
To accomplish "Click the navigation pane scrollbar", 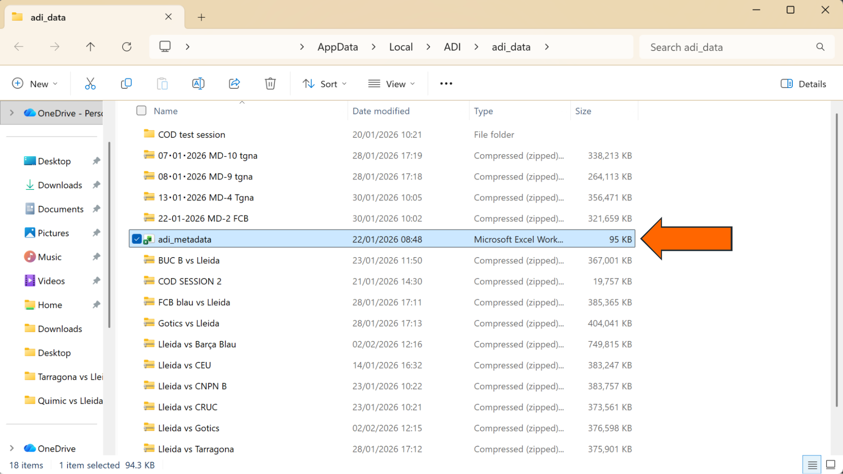I will [x=109, y=234].
